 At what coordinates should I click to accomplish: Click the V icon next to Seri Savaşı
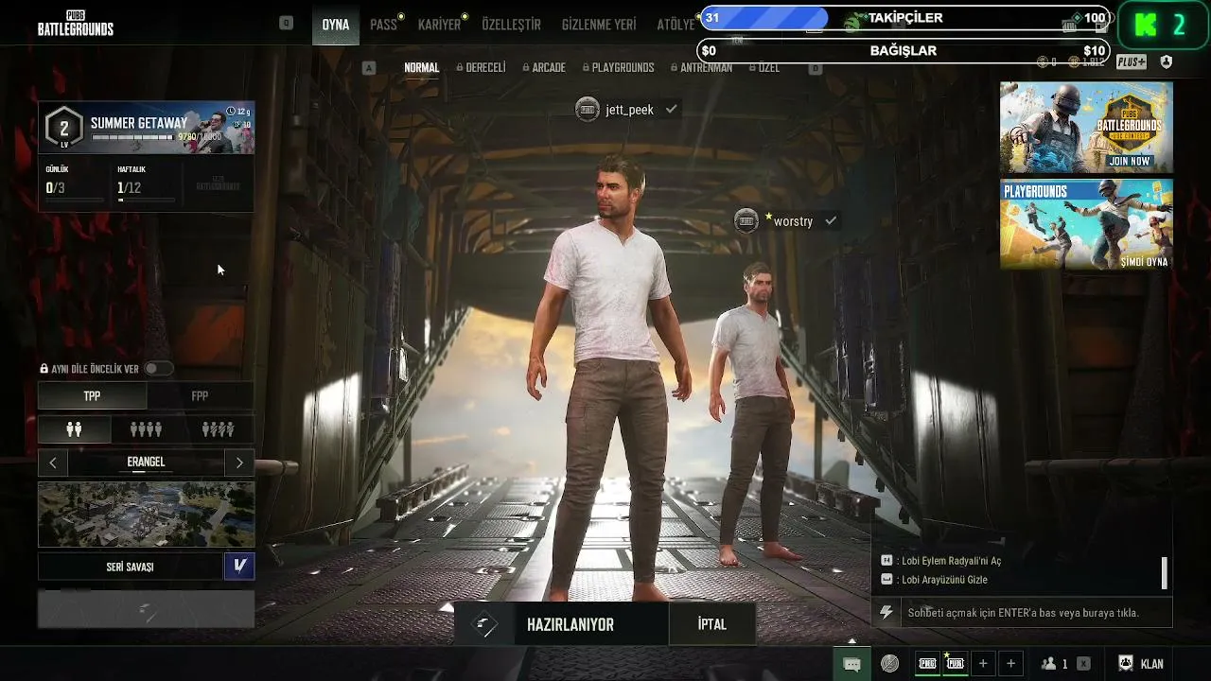239,566
